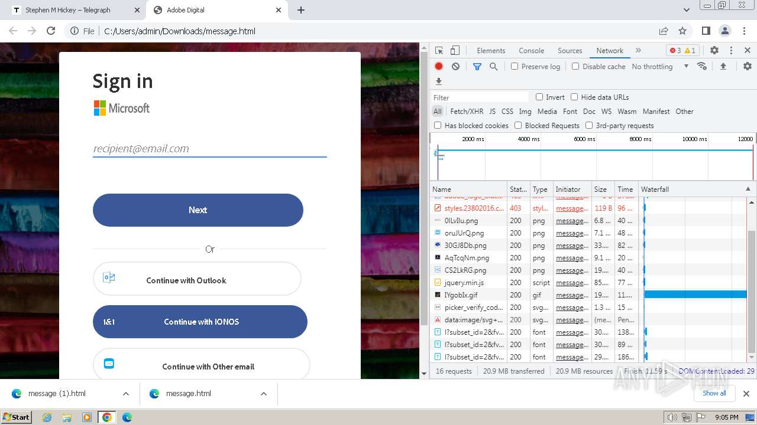Check 3rd-party requests option
The width and height of the screenshot is (757, 425).
click(x=589, y=125)
